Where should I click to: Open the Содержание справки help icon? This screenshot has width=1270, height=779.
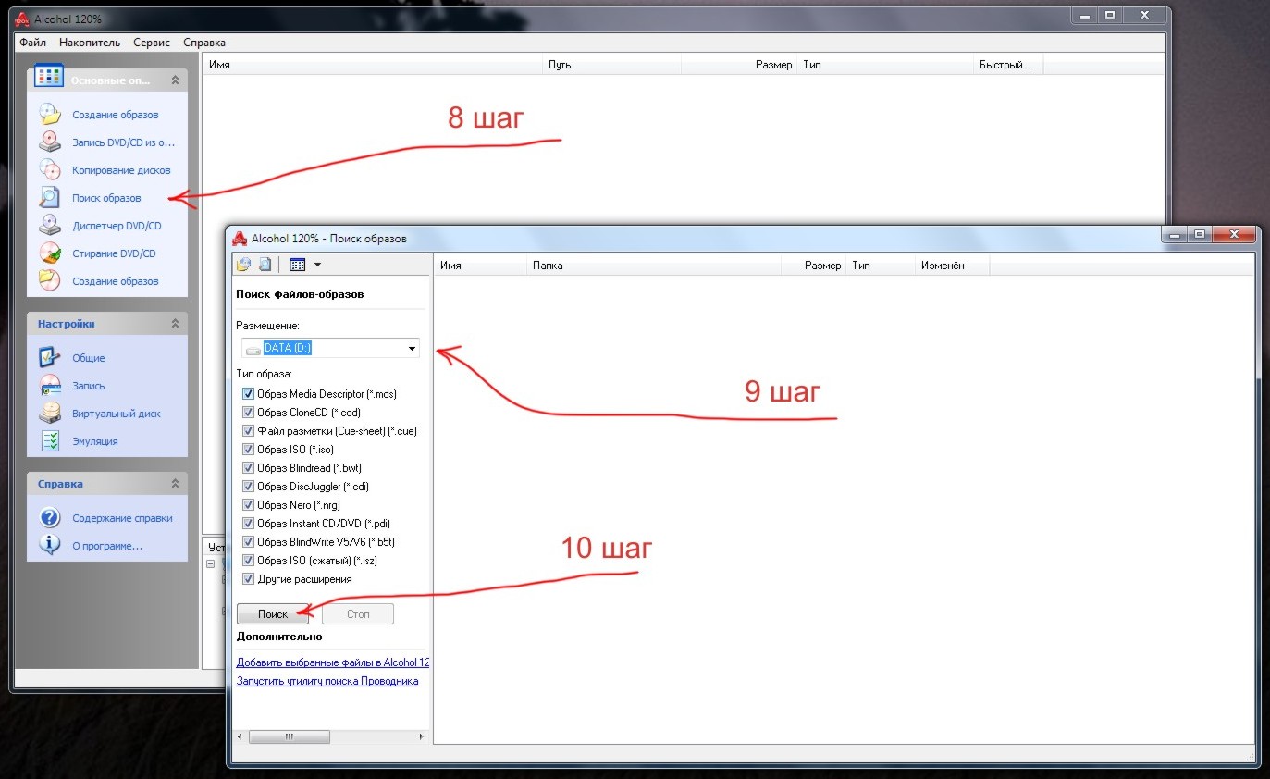49,517
